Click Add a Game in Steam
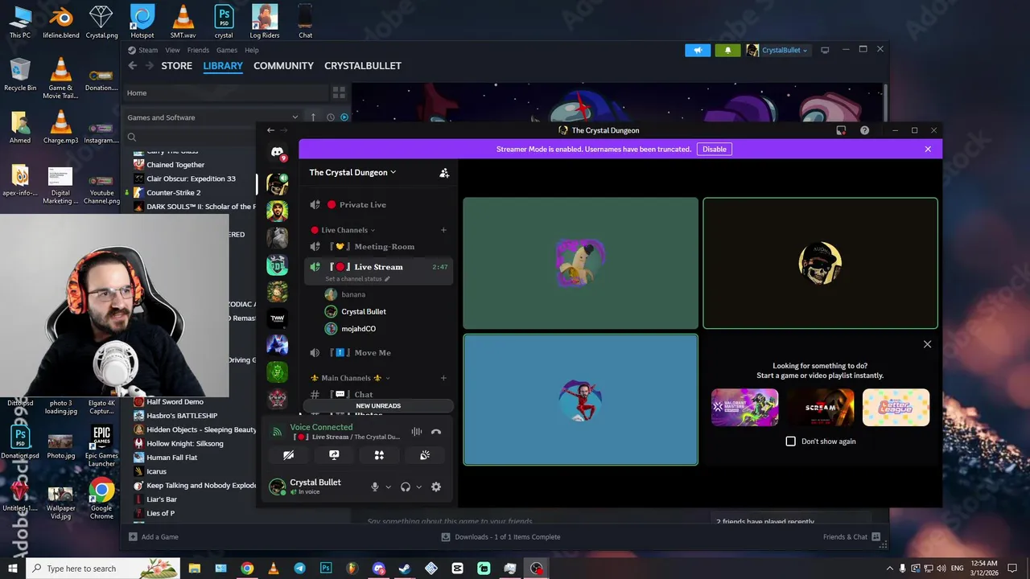 [153, 537]
